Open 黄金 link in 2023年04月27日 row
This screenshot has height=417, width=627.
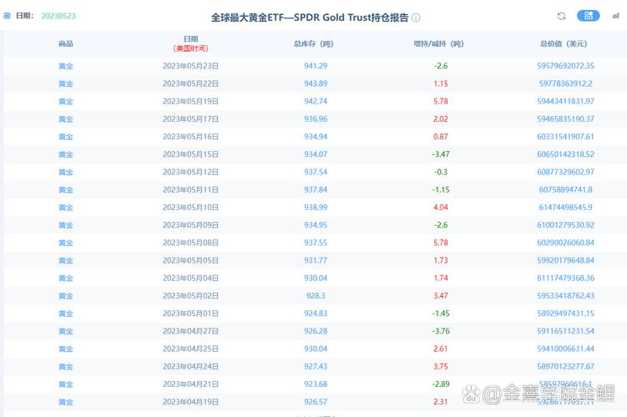(66, 331)
